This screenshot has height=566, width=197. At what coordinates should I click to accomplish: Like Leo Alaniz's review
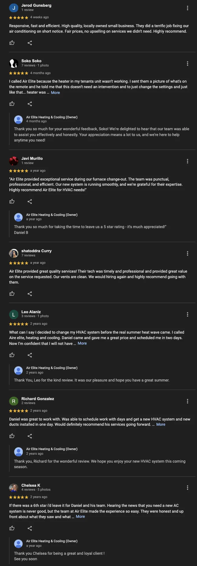tap(12, 355)
